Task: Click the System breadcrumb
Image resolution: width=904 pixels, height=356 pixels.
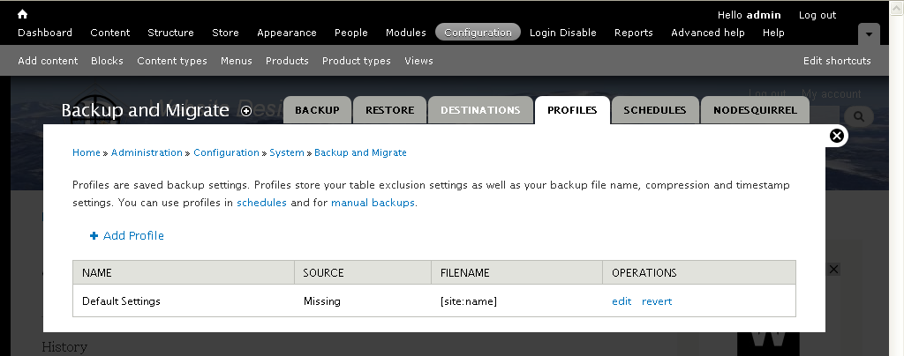Action: point(287,152)
